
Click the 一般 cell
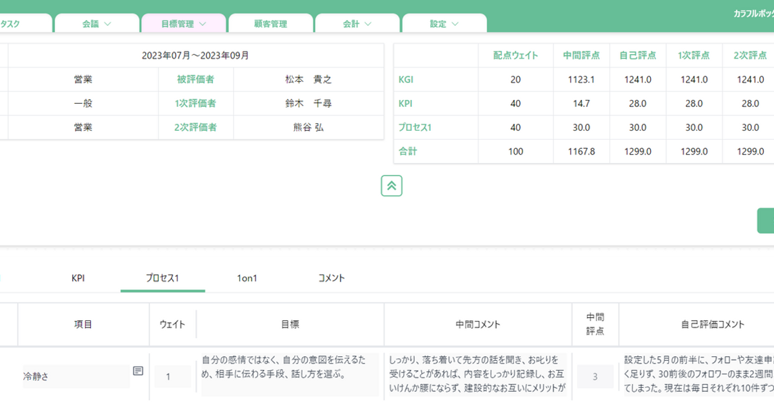point(83,103)
